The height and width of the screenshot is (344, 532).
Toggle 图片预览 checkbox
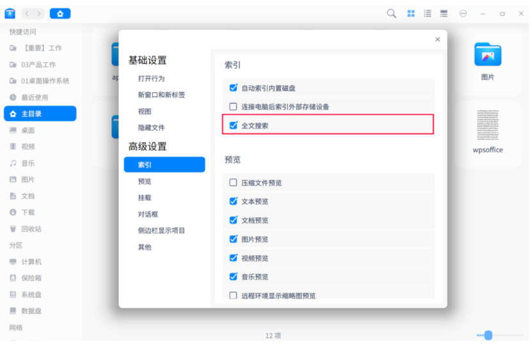[x=233, y=239]
